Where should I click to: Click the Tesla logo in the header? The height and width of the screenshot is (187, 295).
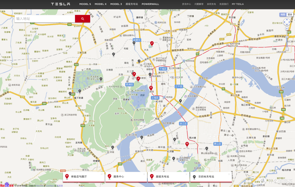pyautogui.click(x=61, y=4)
